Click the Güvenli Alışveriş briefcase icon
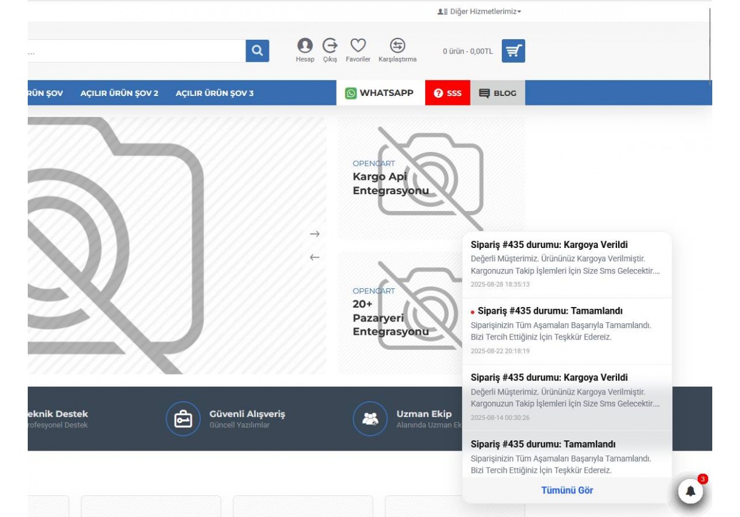The width and height of the screenshot is (740, 517). [183, 419]
